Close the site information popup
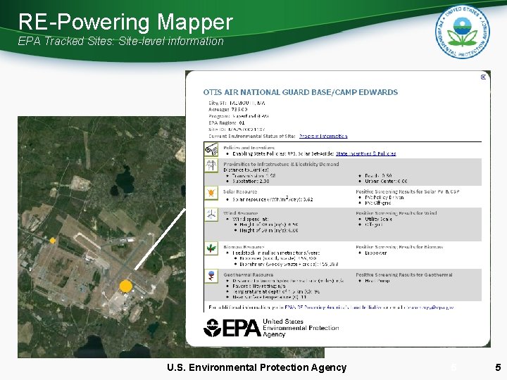This screenshot has height=380, width=507. coord(483,77)
